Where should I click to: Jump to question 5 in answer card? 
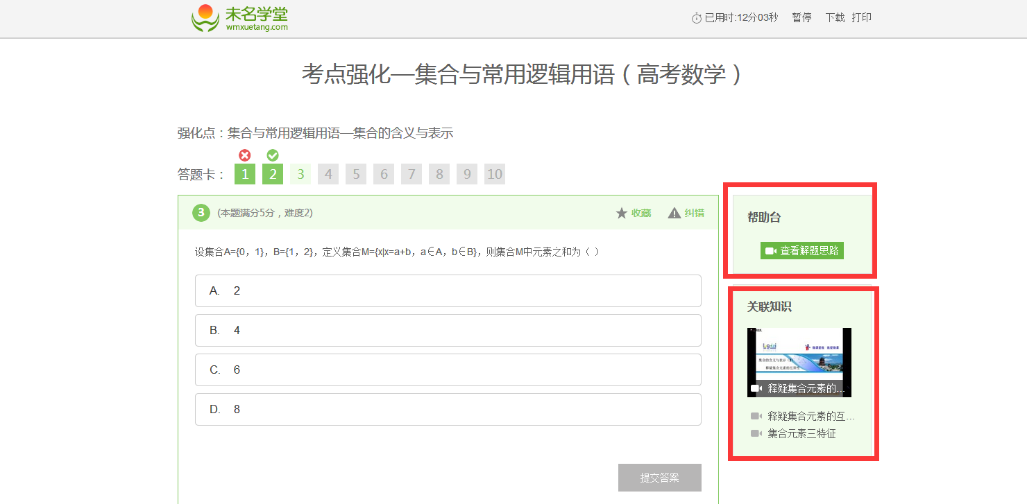[x=356, y=174]
